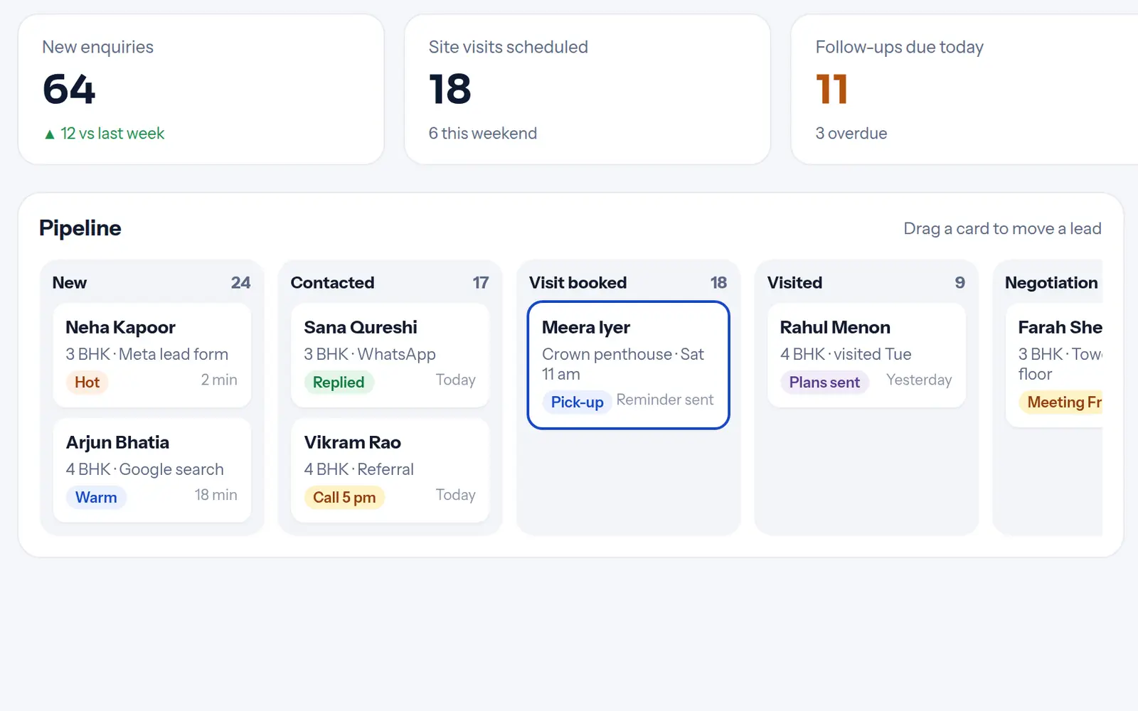Click the Pipeline section heading
Image resolution: width=1138 pixels, height=711 pixels.
coord(80,228)
